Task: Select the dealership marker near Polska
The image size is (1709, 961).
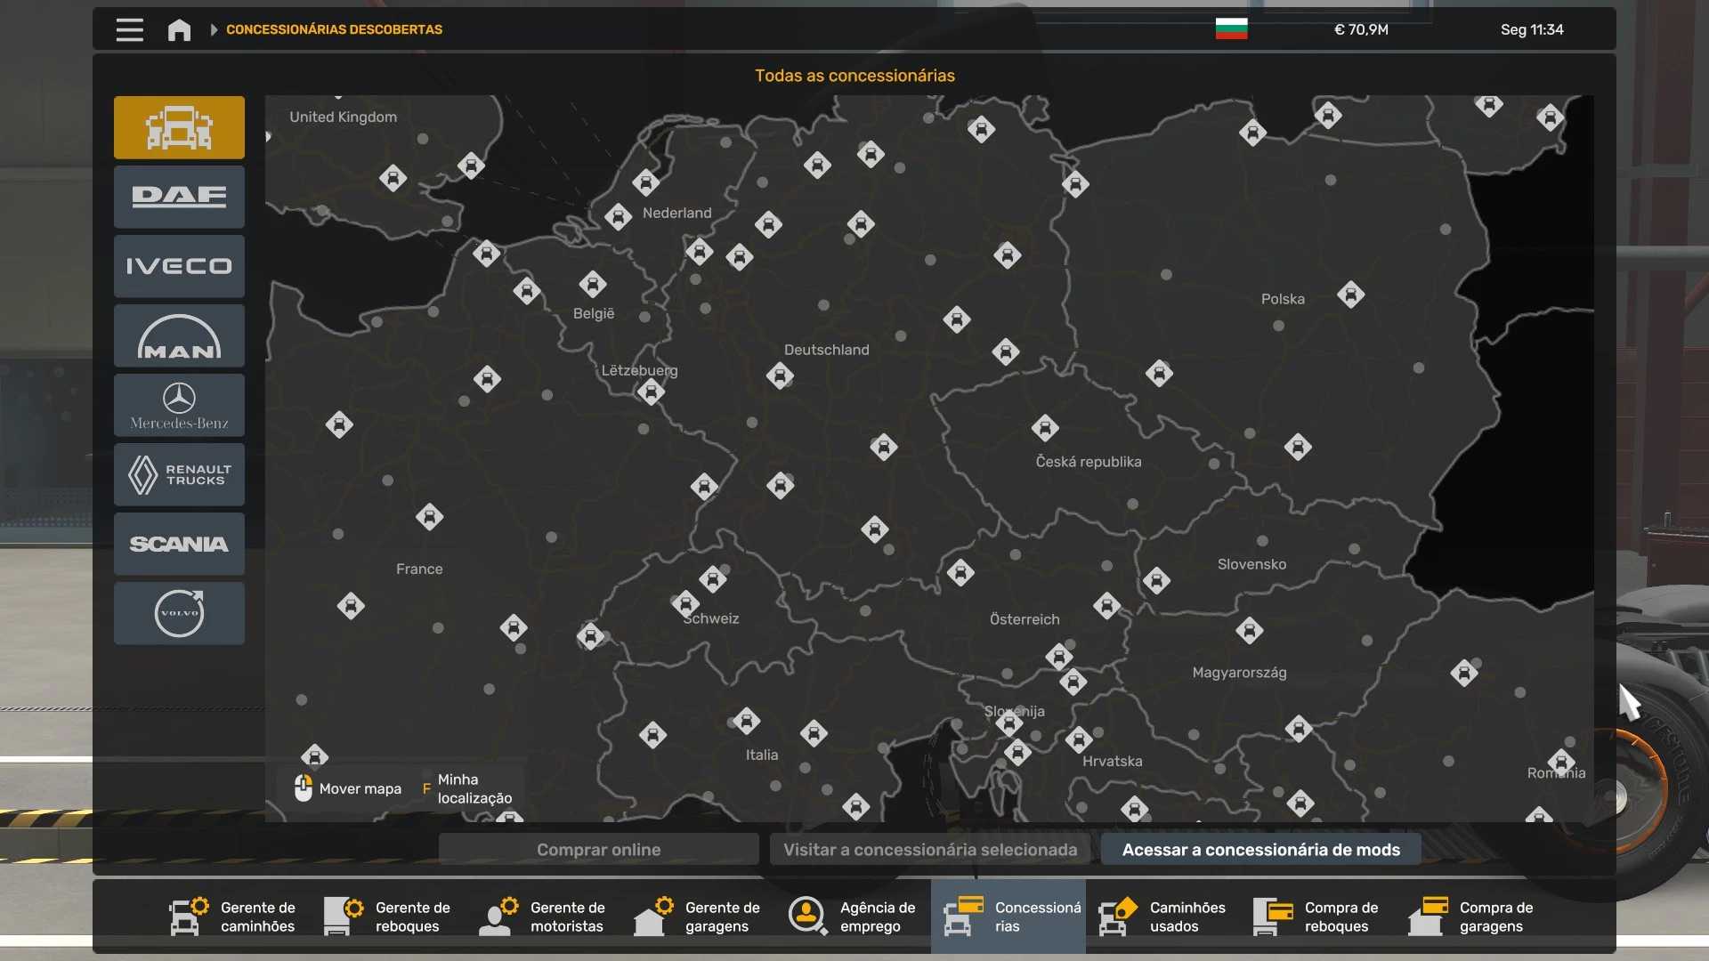Action: pos(1350,295)
